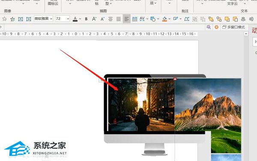The image size is (257, 161).
Task: Click the group objects icon
Action: (x=195, y=19)
